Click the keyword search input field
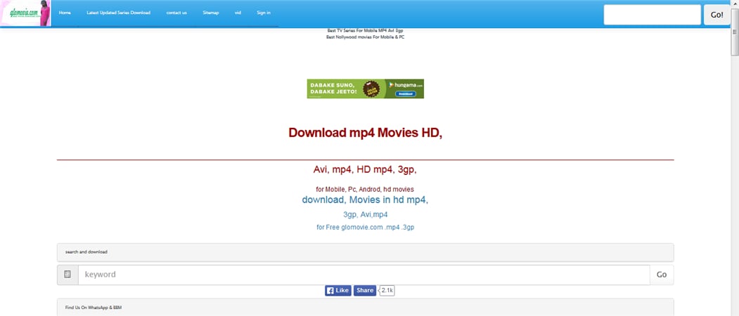739x316 pixels. [x=364, y=275]
